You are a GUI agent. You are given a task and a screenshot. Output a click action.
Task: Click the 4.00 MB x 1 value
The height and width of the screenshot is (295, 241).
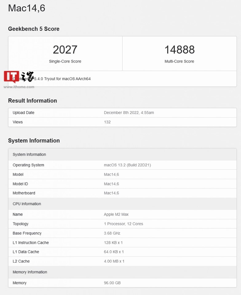114,261
